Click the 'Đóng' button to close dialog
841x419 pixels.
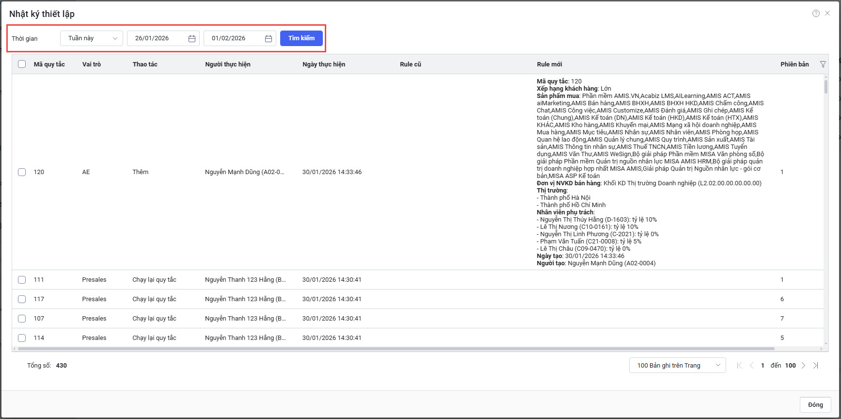pos(815,405)
